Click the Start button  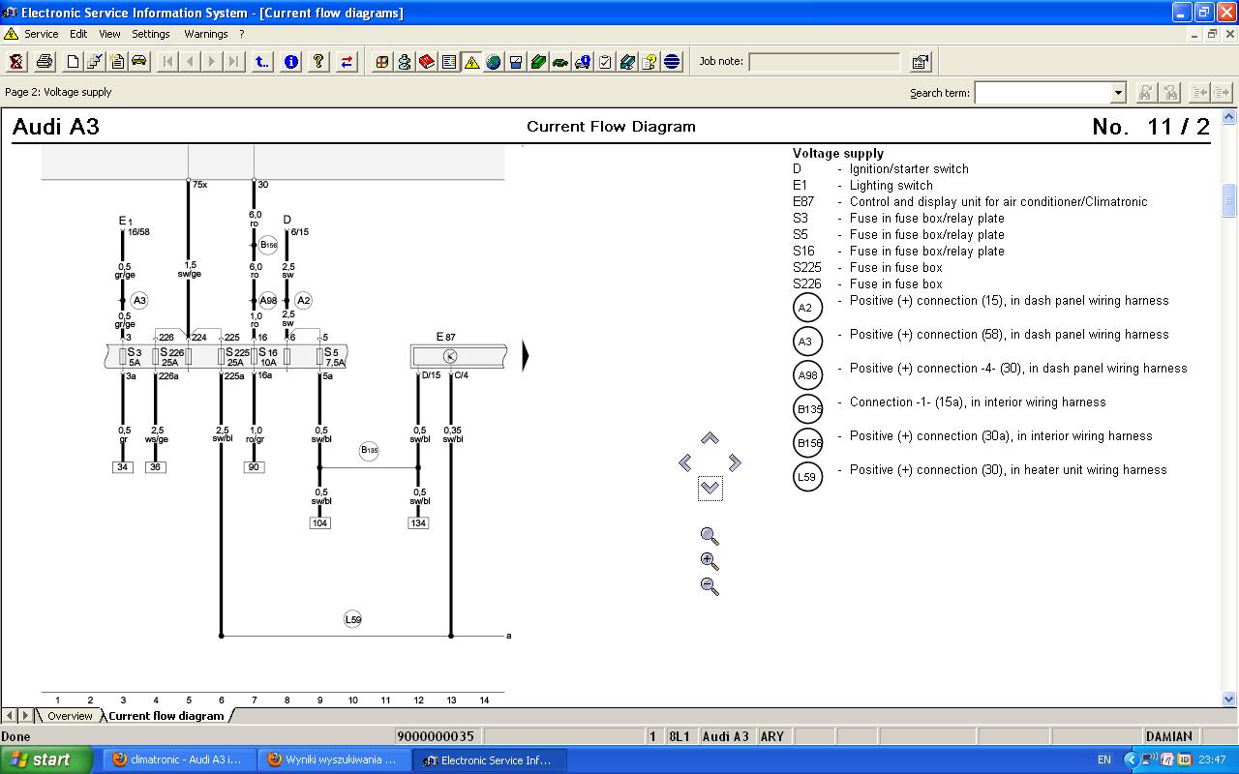pyautogui.click(x=47, y=759)
